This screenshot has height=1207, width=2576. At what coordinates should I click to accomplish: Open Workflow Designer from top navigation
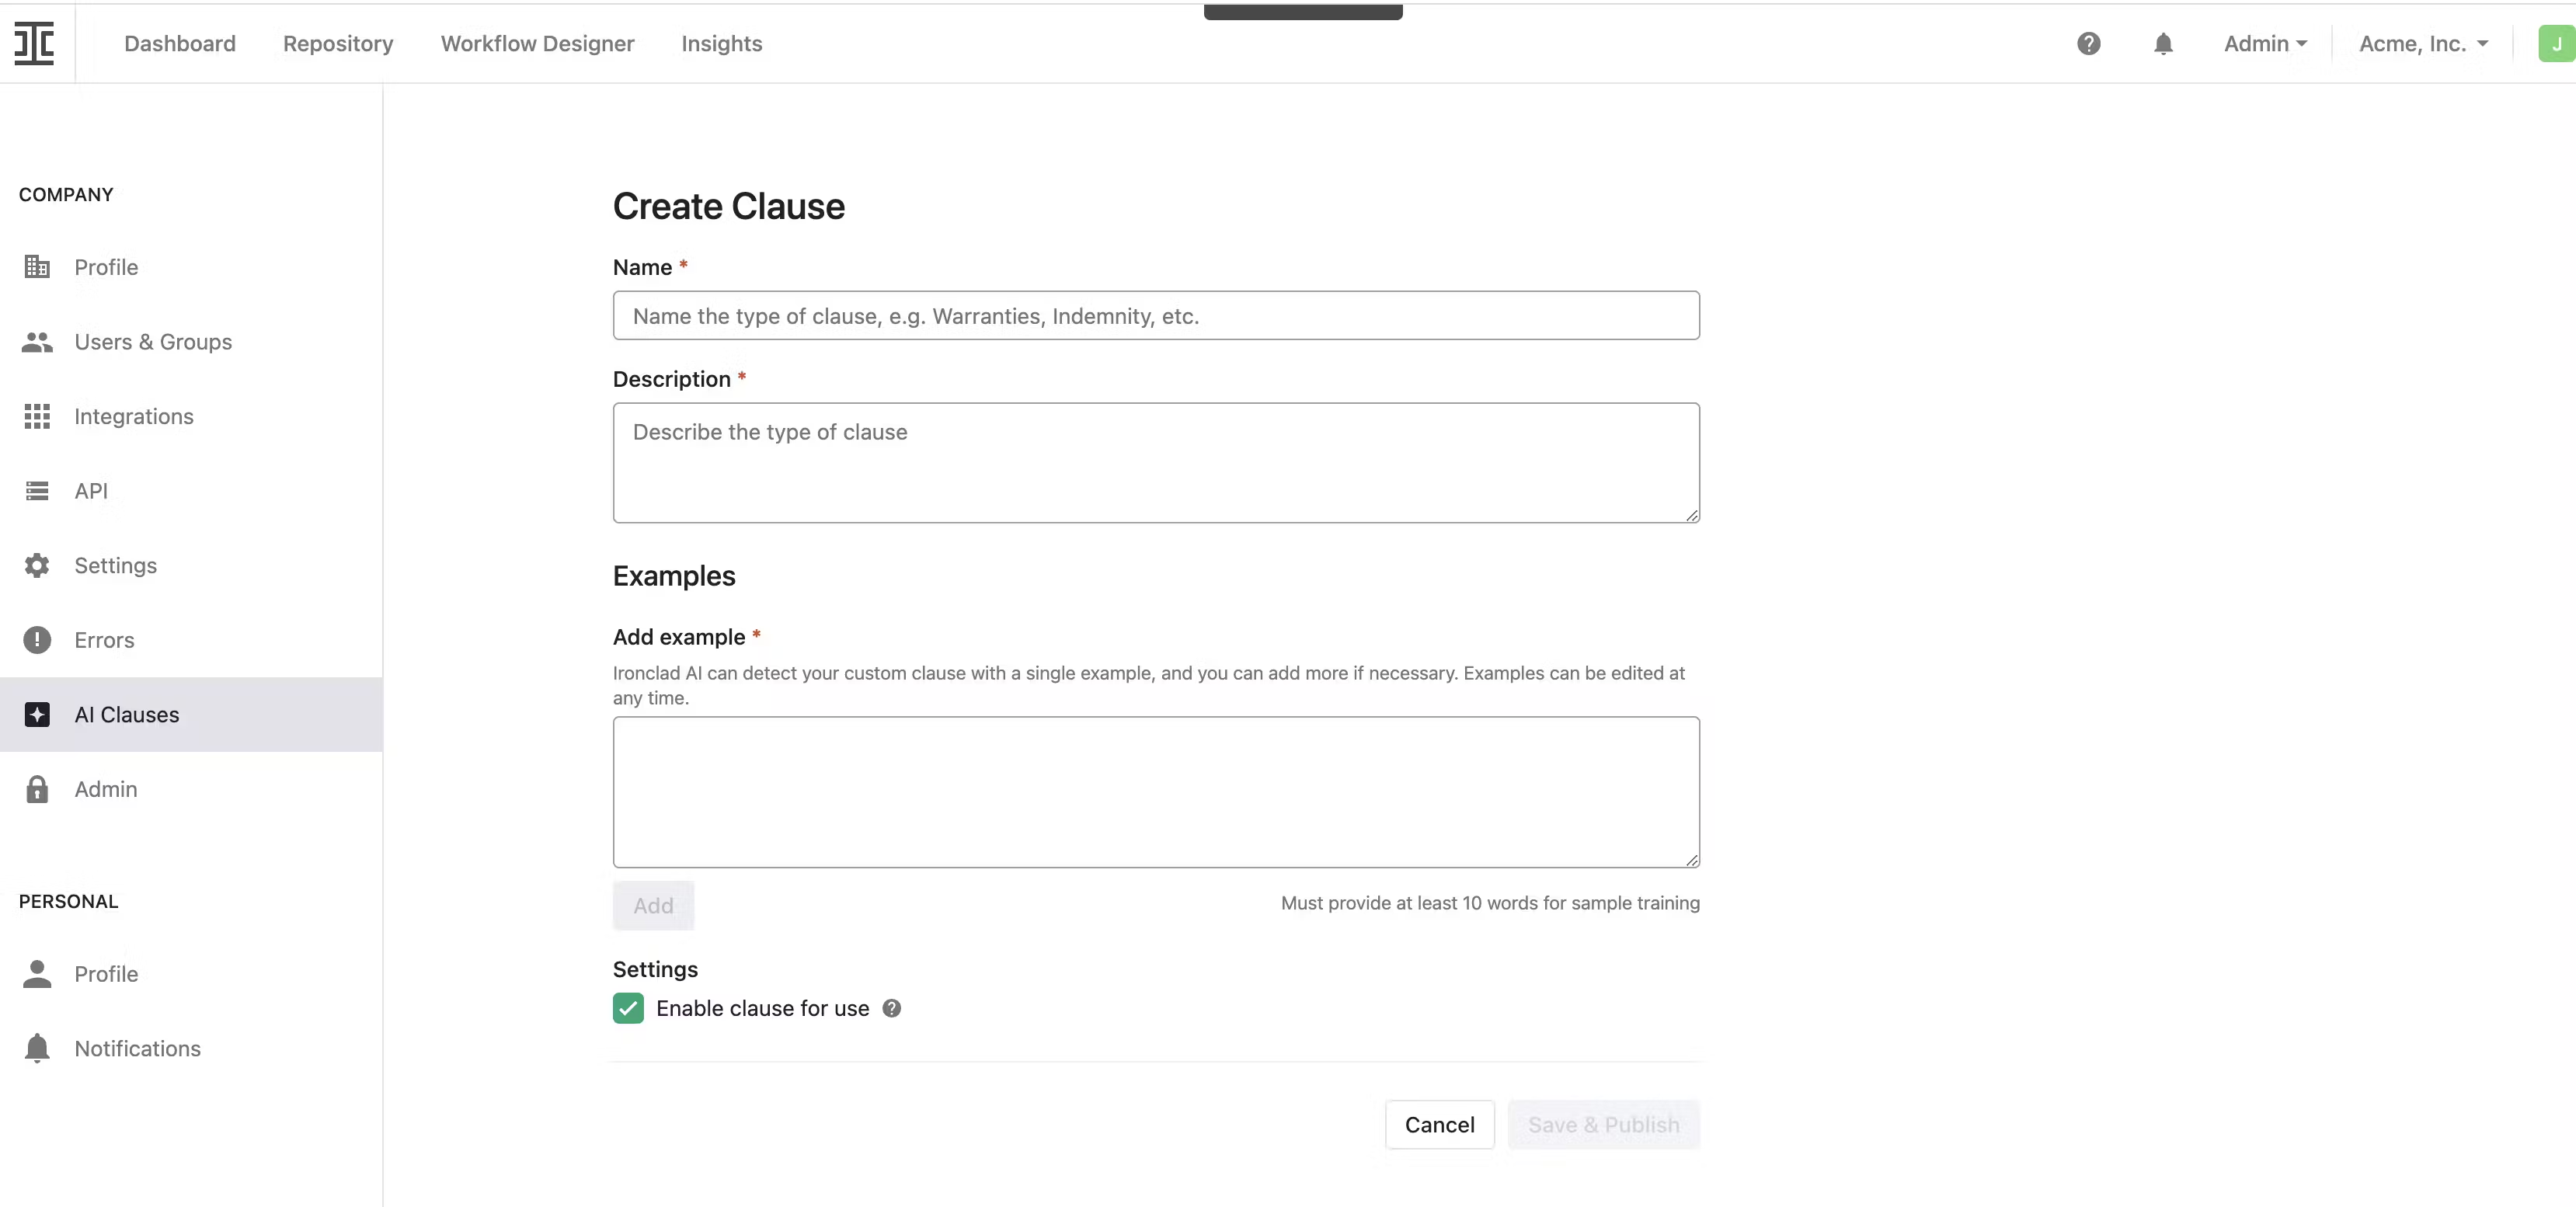537,43
